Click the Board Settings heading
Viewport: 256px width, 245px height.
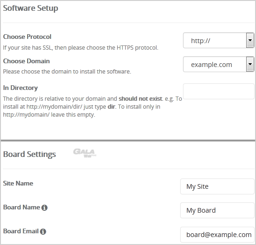29,154
